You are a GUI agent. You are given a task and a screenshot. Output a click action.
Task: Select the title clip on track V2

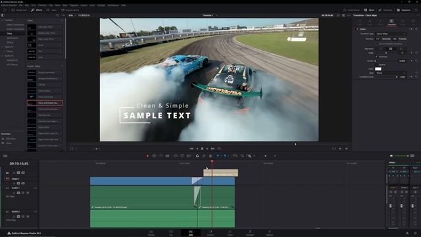(221, 172)
